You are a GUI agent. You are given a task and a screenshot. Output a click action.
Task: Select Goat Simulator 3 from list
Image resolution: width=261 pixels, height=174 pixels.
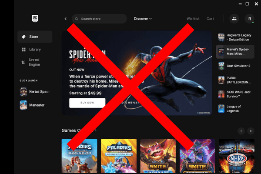235,66
